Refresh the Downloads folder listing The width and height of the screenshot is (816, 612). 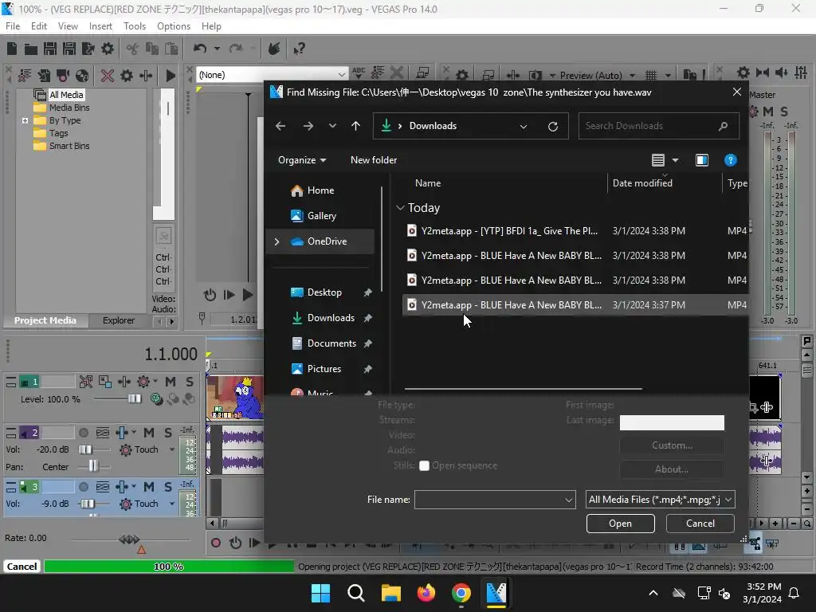(553, 126)
